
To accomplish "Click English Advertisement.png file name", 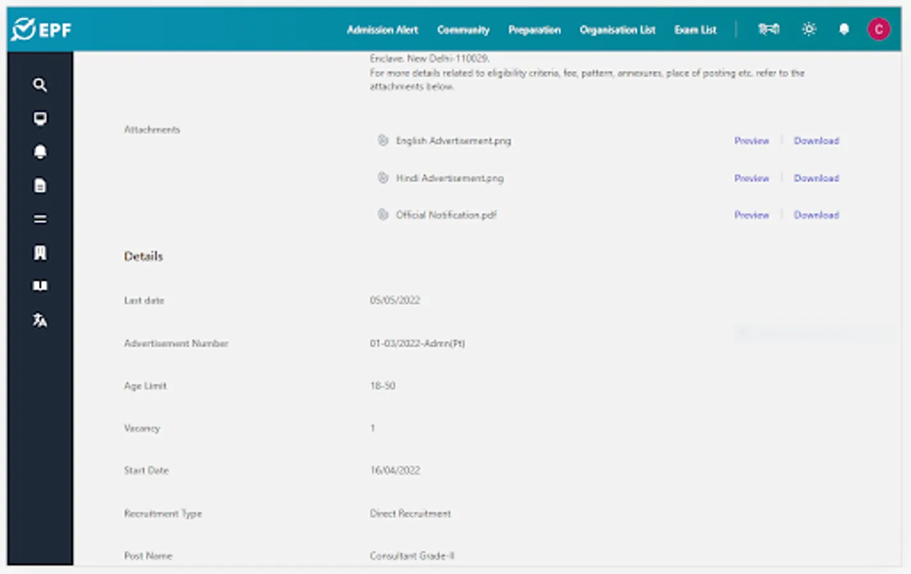I will point(453,141).
